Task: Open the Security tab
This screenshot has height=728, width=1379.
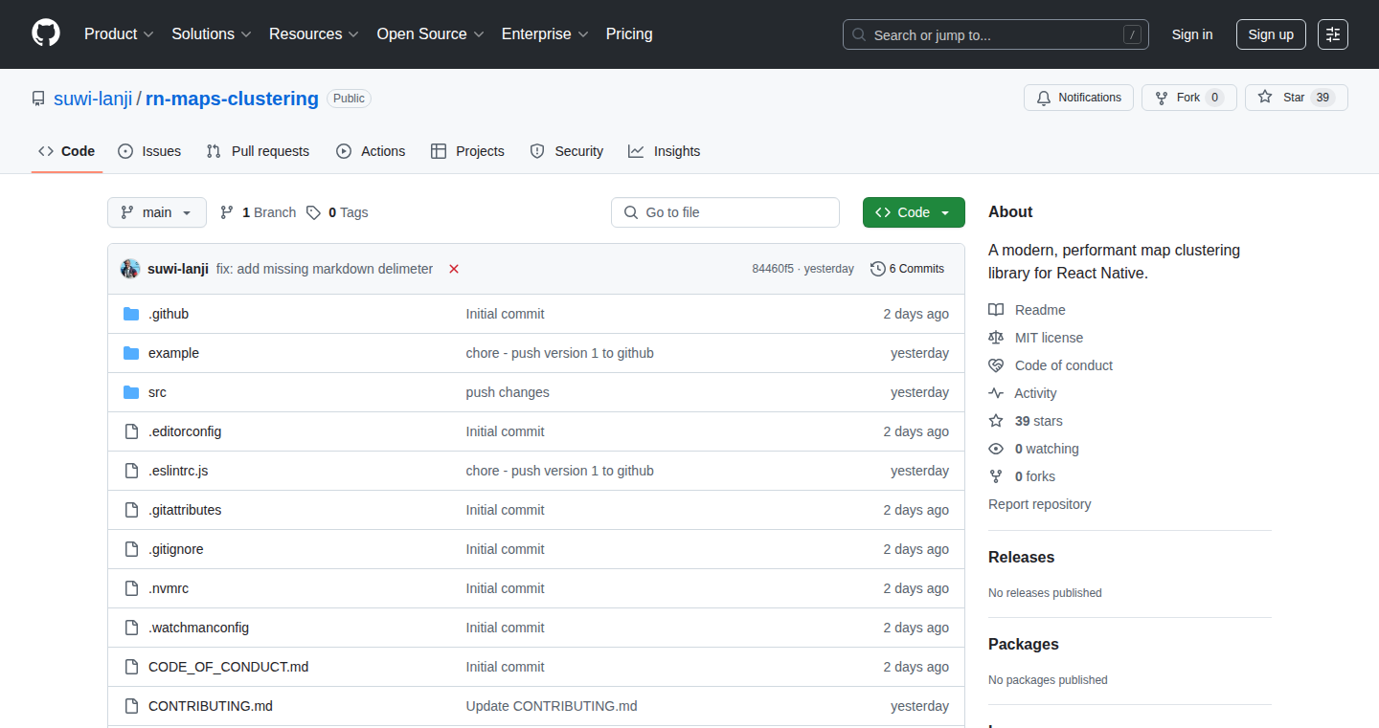Action: [x=567, y=151]
